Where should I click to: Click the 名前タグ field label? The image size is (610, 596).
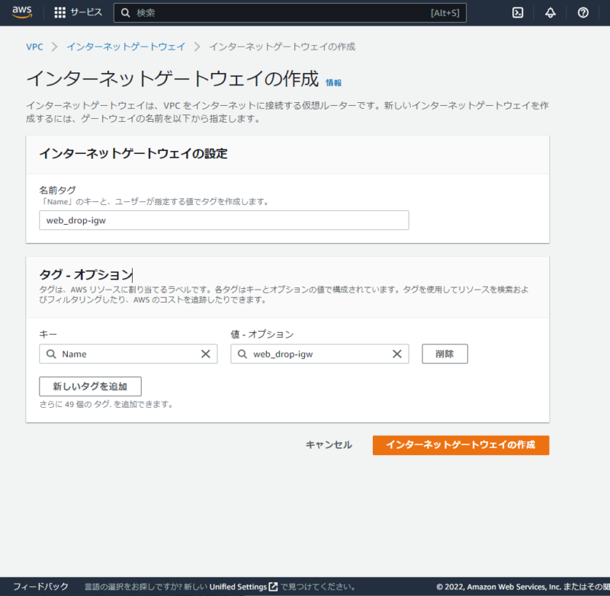click(x=58, y=190)
